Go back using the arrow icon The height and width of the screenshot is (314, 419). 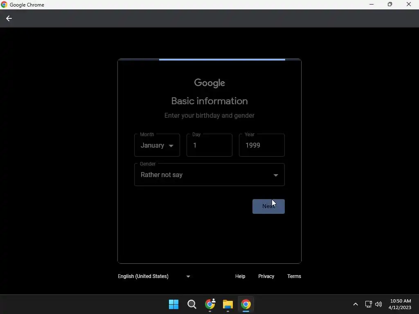coord(9,18)
